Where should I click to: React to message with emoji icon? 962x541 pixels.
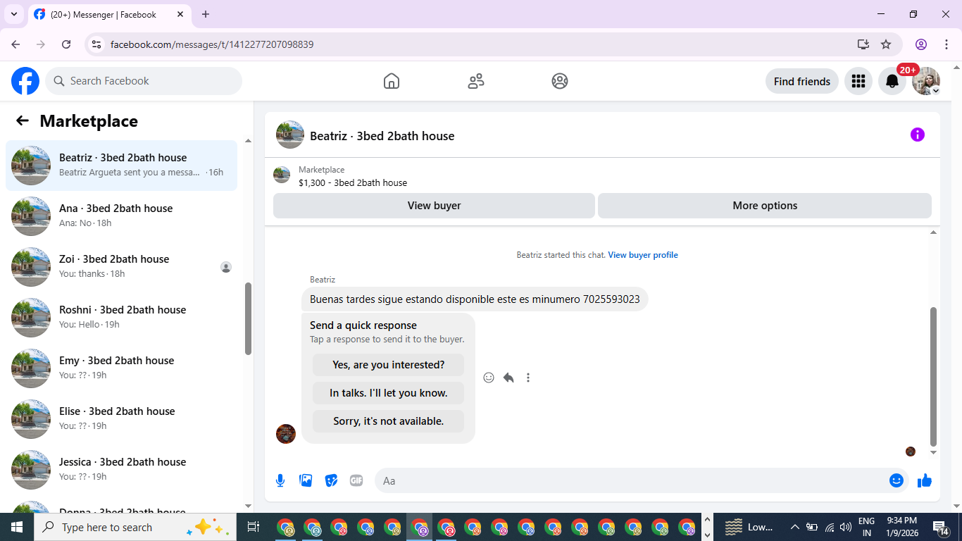click(x=489, y=378)
